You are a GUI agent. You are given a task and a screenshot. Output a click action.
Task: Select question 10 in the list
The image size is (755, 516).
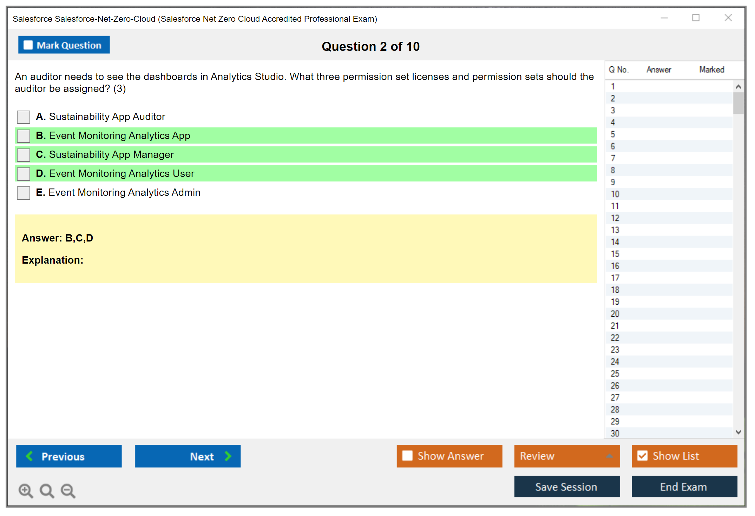615,194
